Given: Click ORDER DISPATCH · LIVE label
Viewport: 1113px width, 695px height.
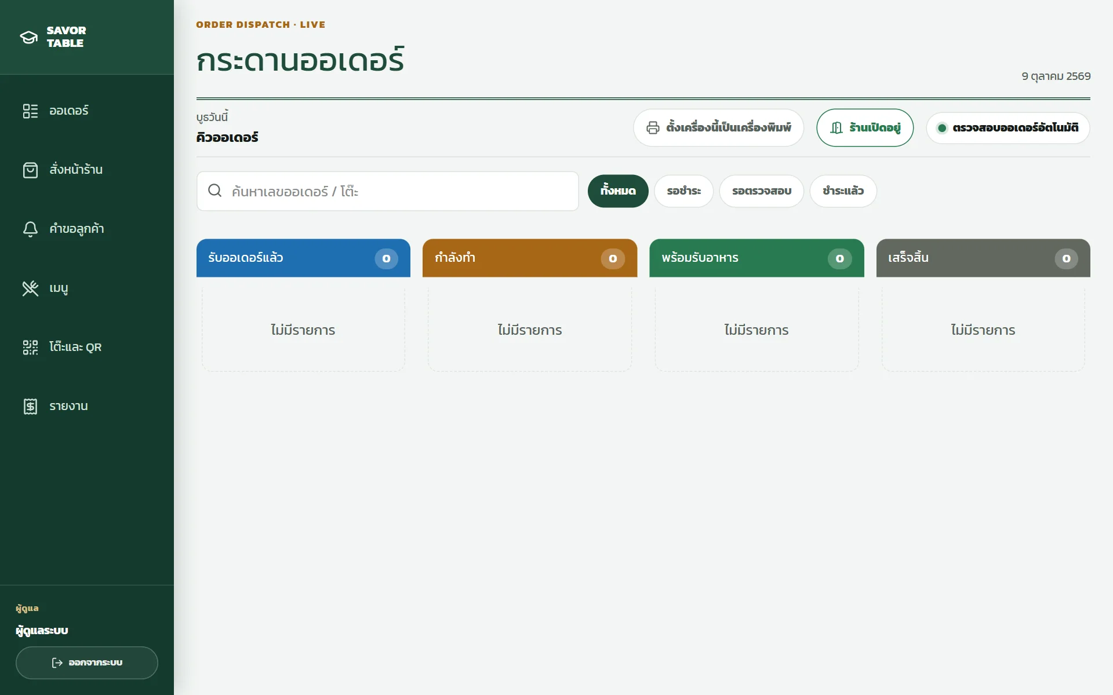Looking at the screenshot, I should pyautogui.click(x=260, y=24).
